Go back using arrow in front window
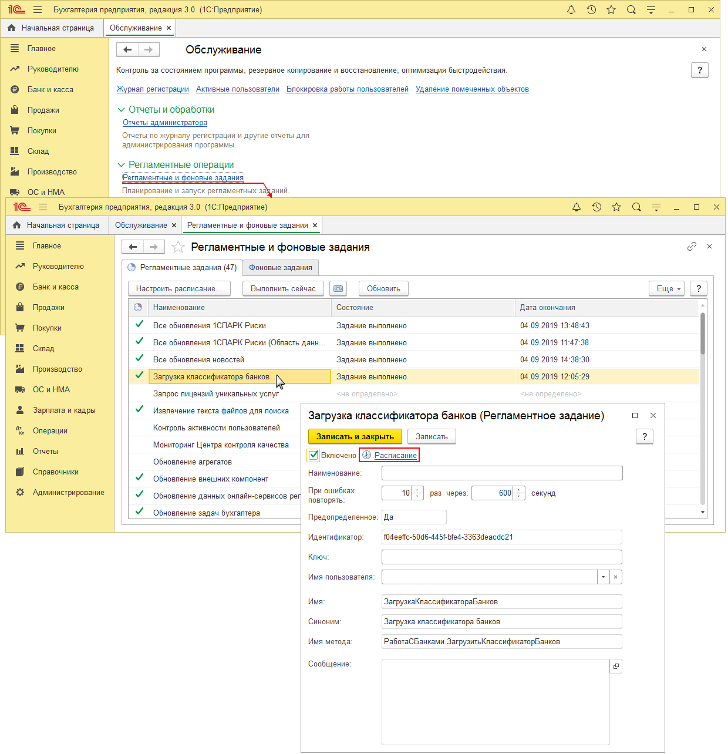The width and height of the screenshot is (728, 754). 133,247
